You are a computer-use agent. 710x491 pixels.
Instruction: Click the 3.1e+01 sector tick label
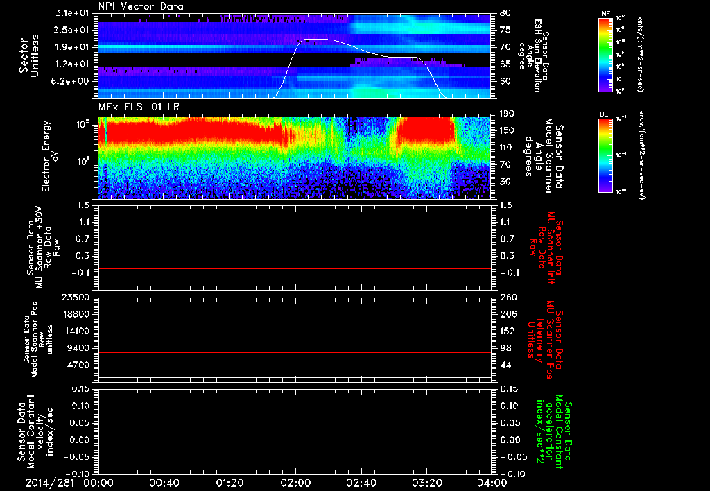72,13
